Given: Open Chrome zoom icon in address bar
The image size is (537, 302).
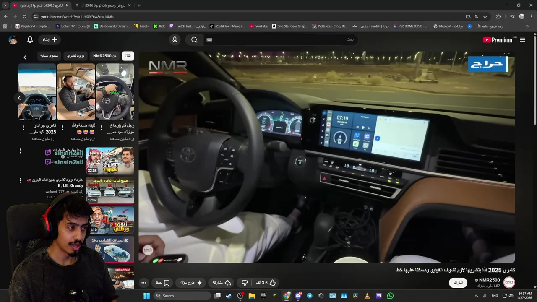Looking at the screenshot, I should coord(477,16).
